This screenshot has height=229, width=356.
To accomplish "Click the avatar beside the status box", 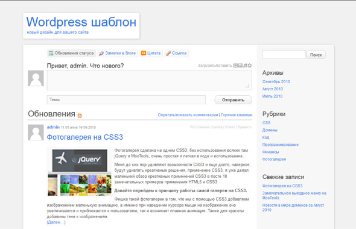I will 36,78.
